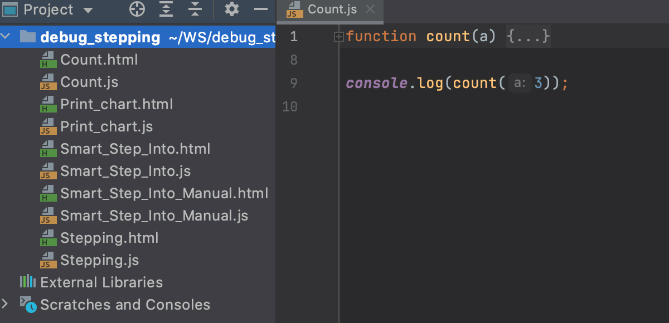Click the a: parameter hint on line 9
This screenshot has width=669, height=323.
(519, 83)
